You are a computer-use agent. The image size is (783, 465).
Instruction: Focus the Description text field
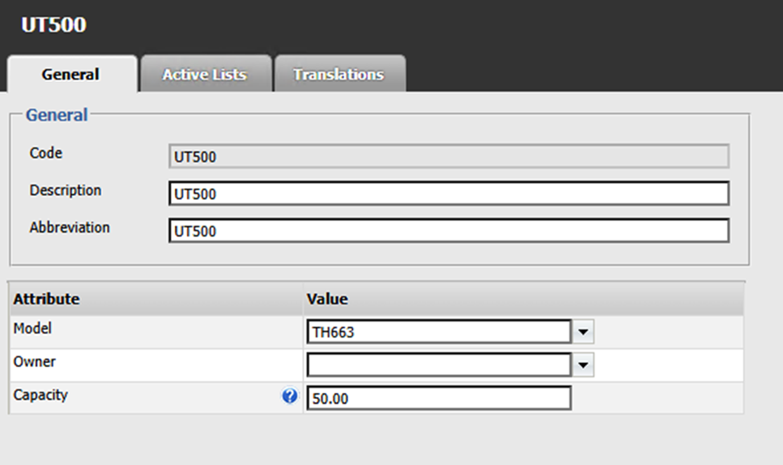(x=448, y=194)
